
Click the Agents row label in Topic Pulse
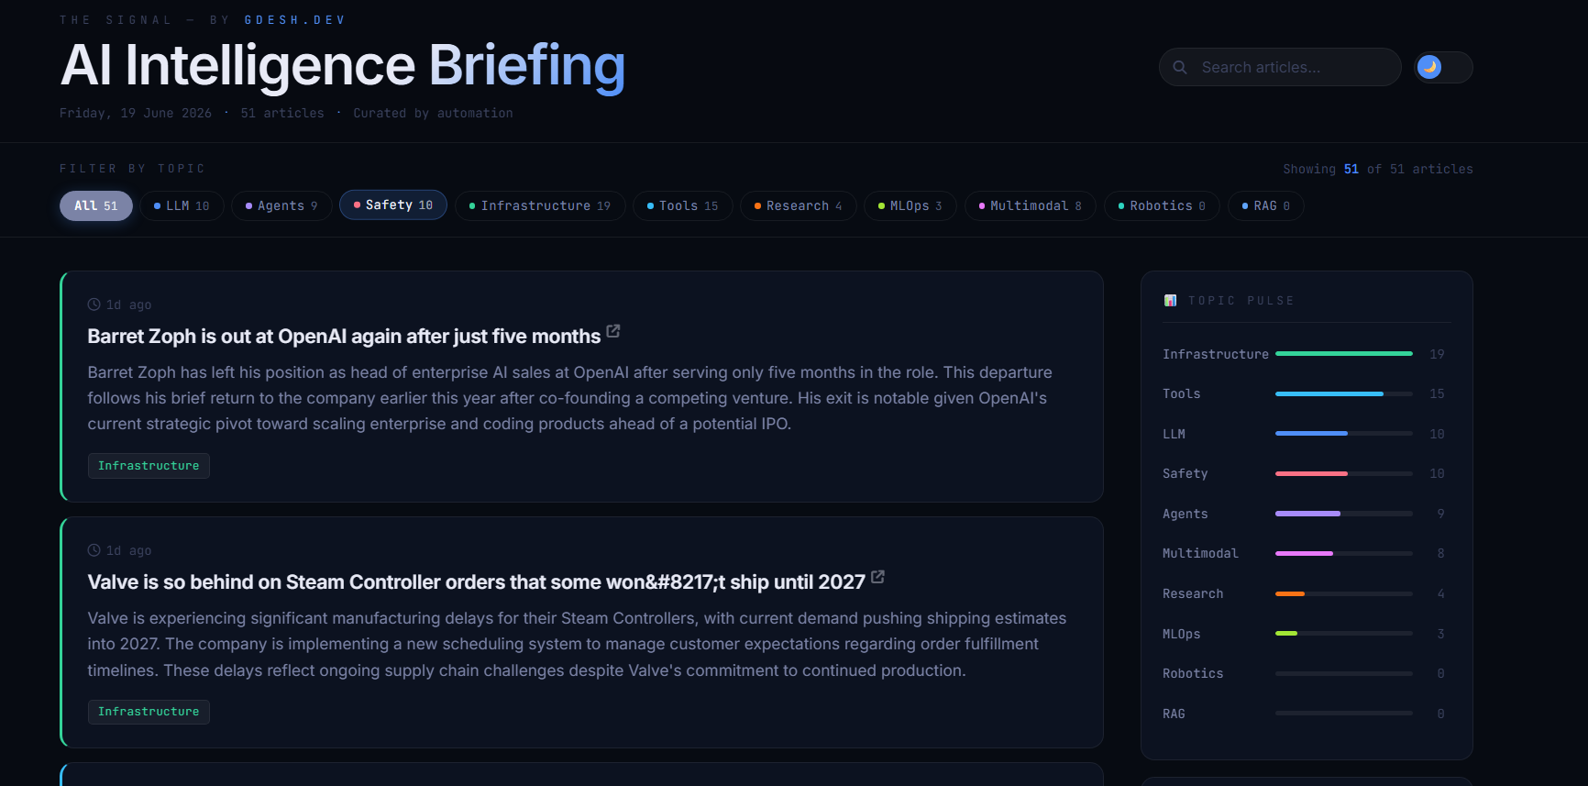pos(1185,514)
